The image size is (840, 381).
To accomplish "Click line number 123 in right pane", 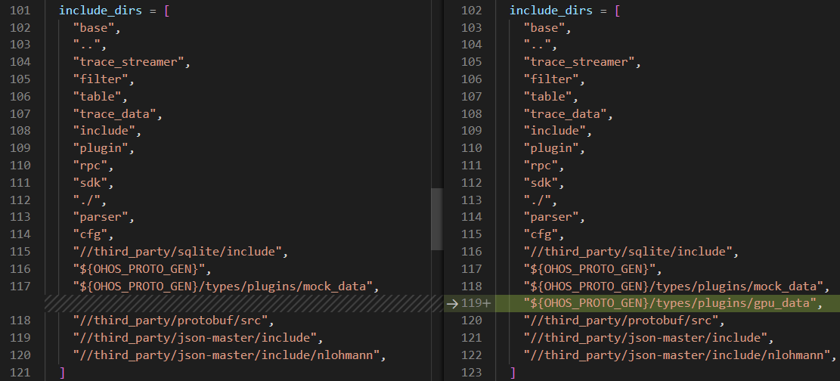I will click(x=471, y=373).
